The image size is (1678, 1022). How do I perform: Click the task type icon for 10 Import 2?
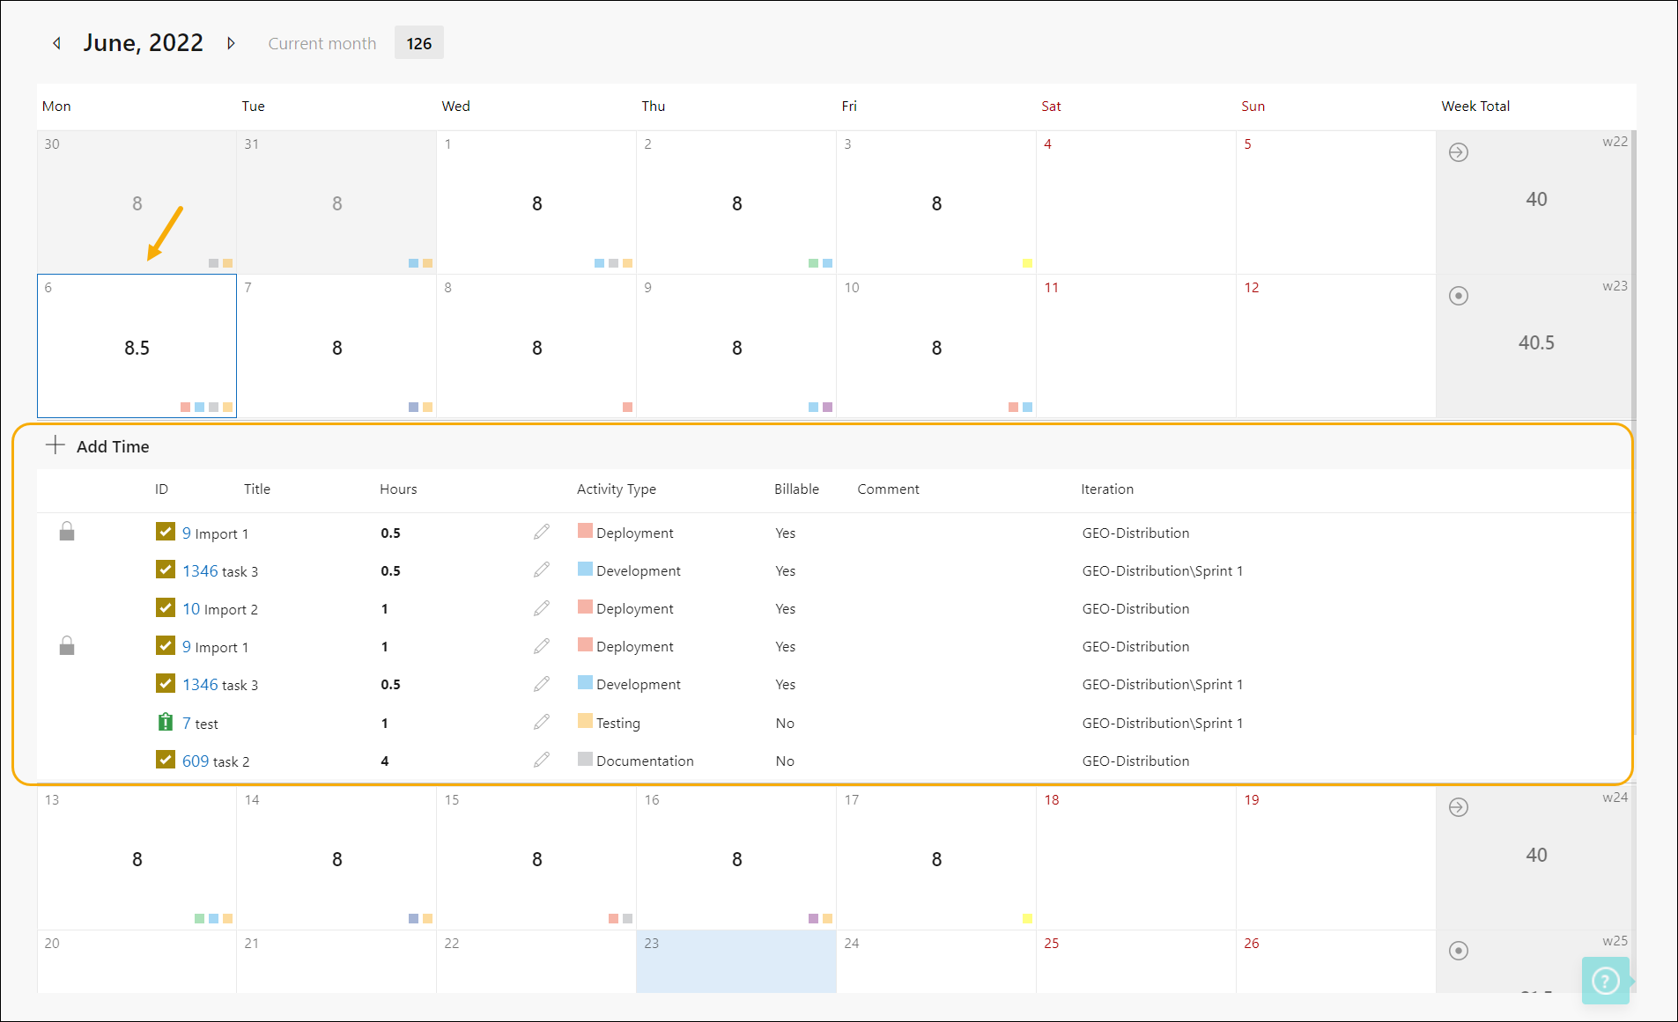click(x=166, y=607)
